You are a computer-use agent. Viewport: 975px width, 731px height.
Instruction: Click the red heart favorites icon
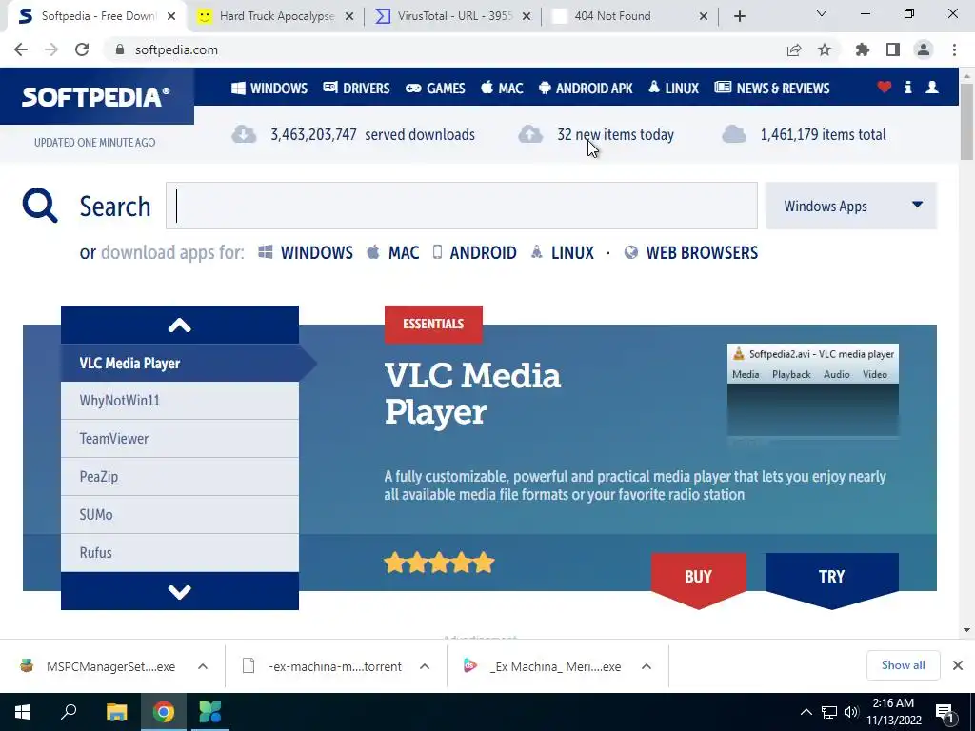click(885, 87)
